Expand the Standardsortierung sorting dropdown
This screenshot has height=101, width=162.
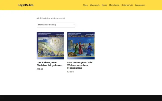click(x=56, y=25)
